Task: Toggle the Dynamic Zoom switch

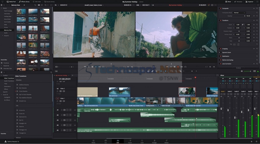Action: coord(220,52)
